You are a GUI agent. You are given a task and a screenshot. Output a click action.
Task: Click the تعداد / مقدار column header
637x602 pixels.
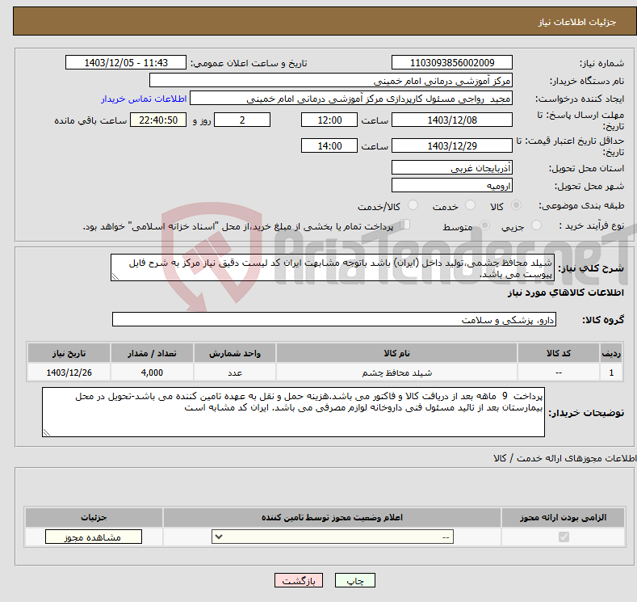[x=152, y=353]
